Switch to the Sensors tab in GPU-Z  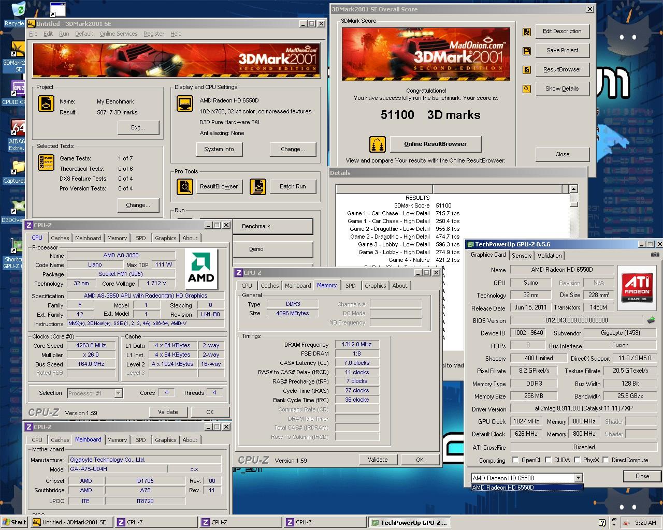tap(522, 255)
